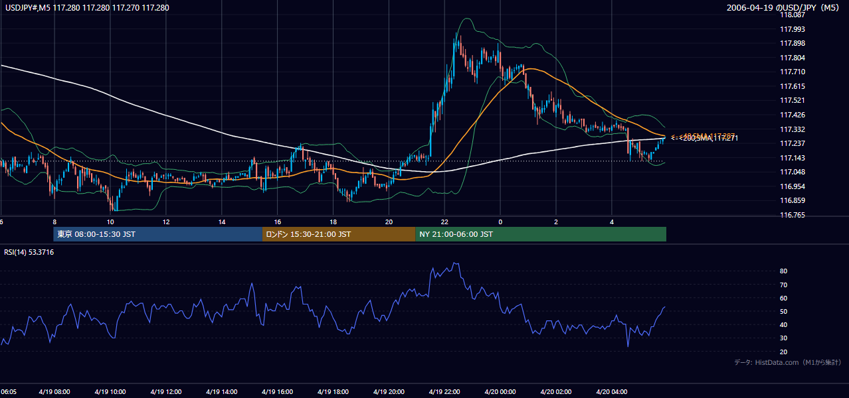Click the hour 0 tick on price chart axis
This screenshot has width=849, height=398.
[500, 222]
